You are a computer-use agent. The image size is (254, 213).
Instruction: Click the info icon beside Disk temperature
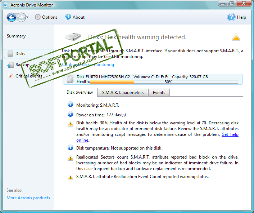(x=71, y=147)
